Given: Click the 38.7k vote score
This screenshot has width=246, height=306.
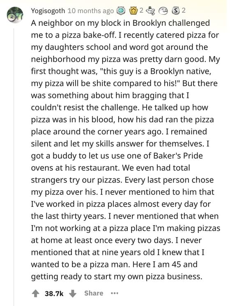Looking at the screenshot, I should click(x=54, y=293).
